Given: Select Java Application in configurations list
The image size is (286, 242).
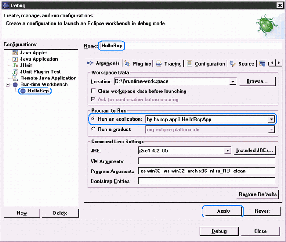Looking at the screenshot, I should point(39,59).
